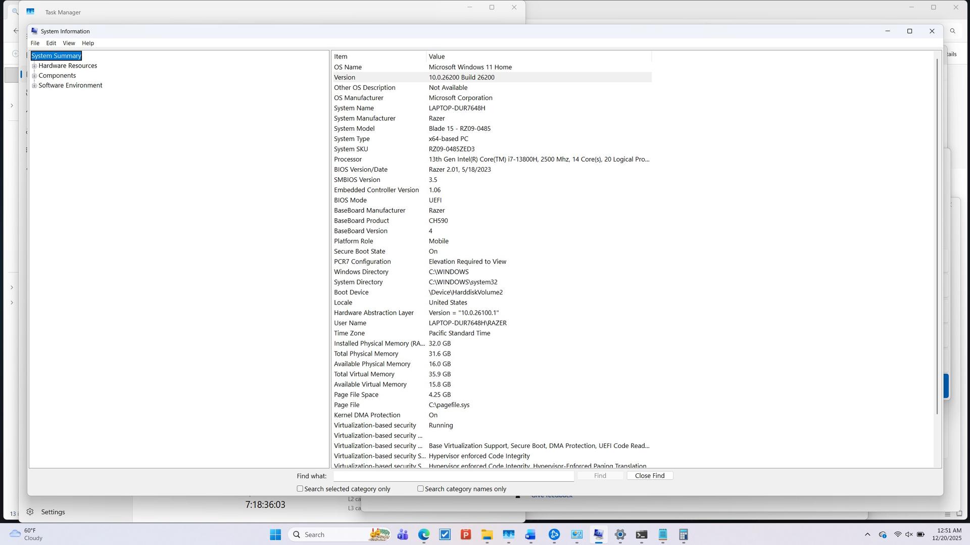This screenshot has width=970, height=545.
Task: Open the File menu
Action: [35, 43]
